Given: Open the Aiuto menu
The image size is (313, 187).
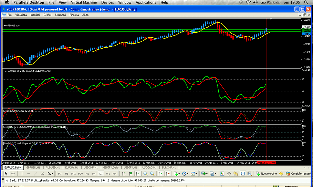Looking at the screenshot, I should pyautogui.click(x=85, y=15).
